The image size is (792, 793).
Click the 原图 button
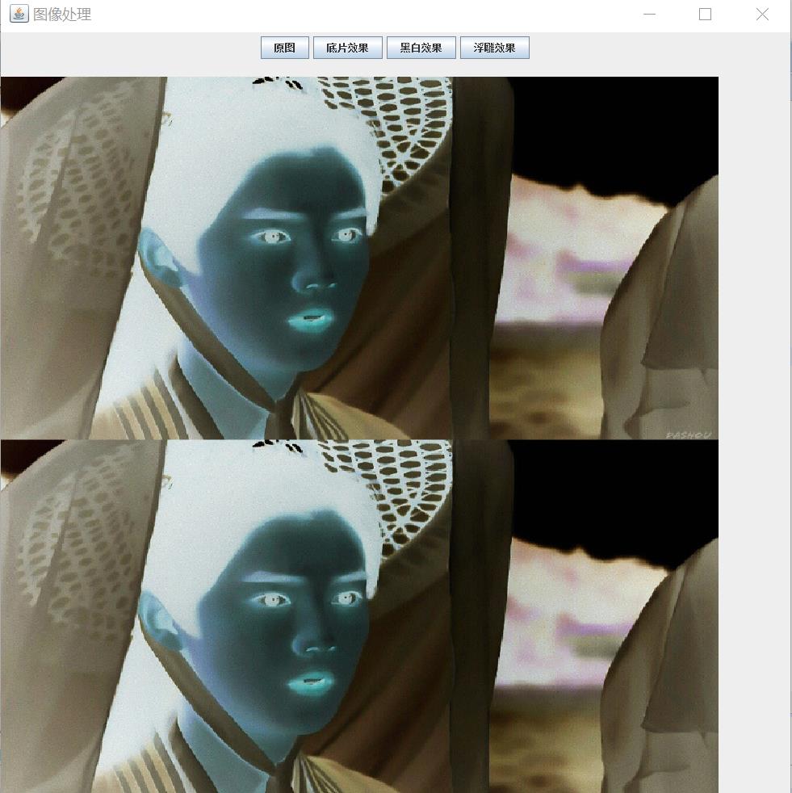click(285, 48)
